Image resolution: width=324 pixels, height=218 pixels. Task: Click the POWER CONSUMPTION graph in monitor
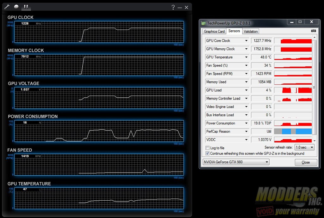pyautogui.click(x=99, y=131)
